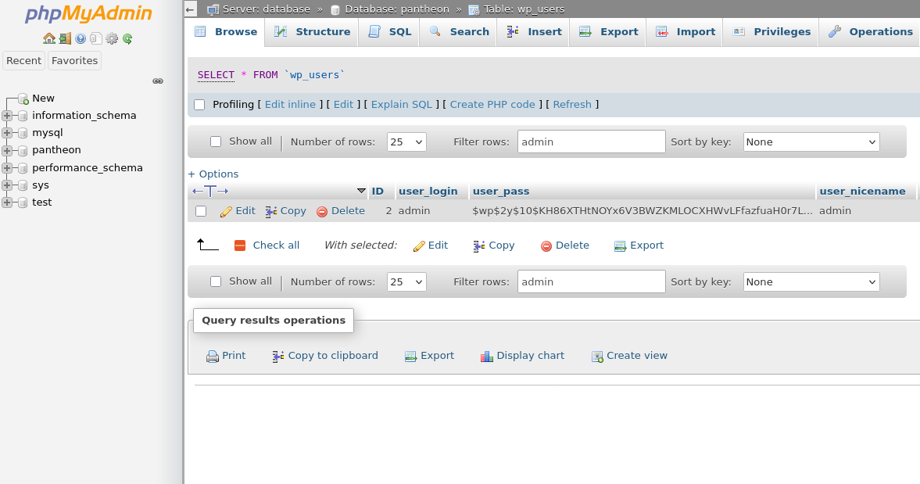Click the New database icon in tree
The width and height of the screenshot is (920, 484).
(x=23, y=99)
